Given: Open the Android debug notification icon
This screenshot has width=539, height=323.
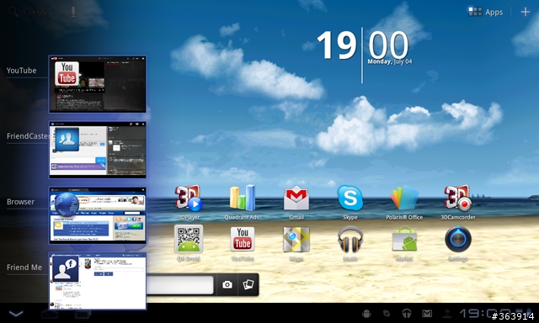Looking at the screenshot, I should tap(366, 314).
